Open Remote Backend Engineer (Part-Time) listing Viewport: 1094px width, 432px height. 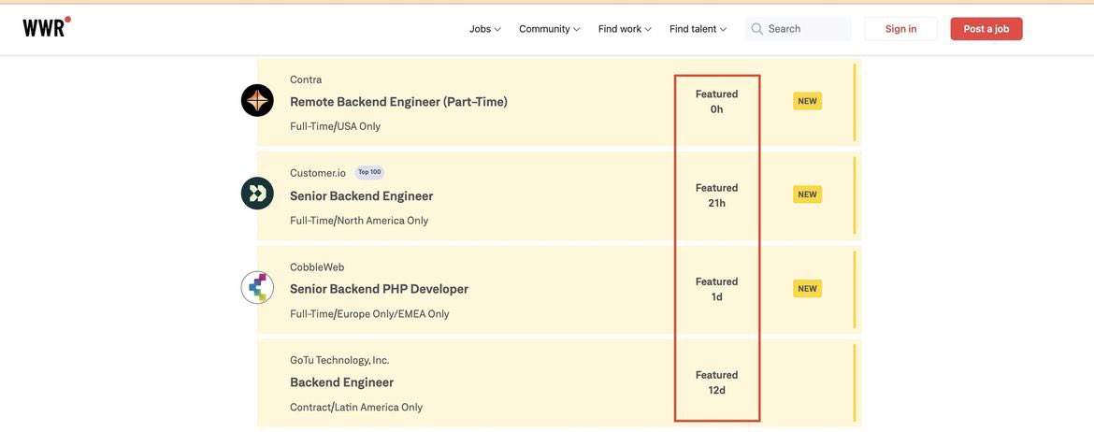(x=398, y=102)
